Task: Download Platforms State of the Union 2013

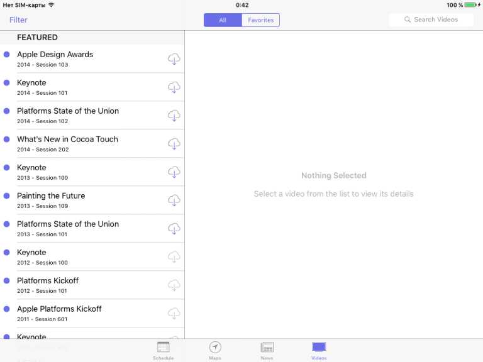Action: (174, 229)
